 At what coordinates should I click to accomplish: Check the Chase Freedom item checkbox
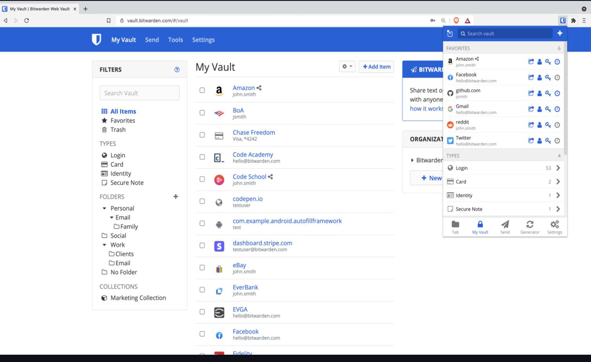coord(202,134)
